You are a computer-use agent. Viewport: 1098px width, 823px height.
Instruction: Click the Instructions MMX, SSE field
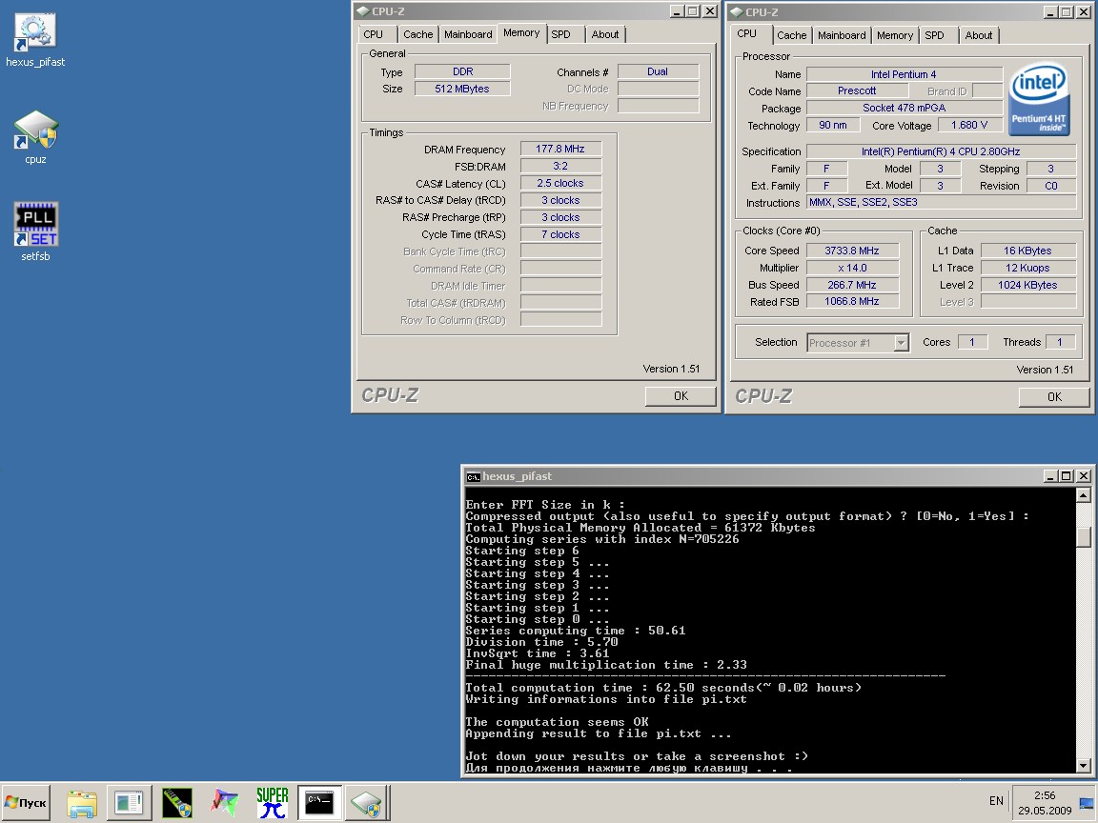tap(941, 202)
